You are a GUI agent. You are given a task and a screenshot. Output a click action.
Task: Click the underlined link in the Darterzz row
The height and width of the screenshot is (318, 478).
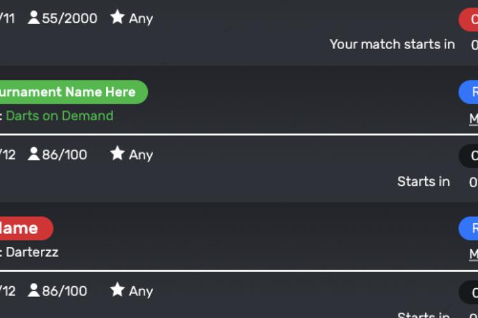pyautogui.click(x=474, y=254)
